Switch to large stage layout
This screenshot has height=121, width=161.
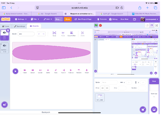click(x=152, y=26)
